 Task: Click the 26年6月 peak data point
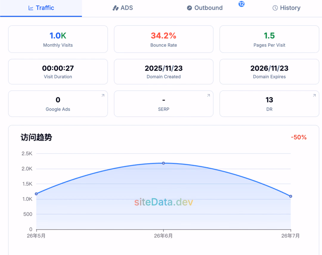(163, 163)
